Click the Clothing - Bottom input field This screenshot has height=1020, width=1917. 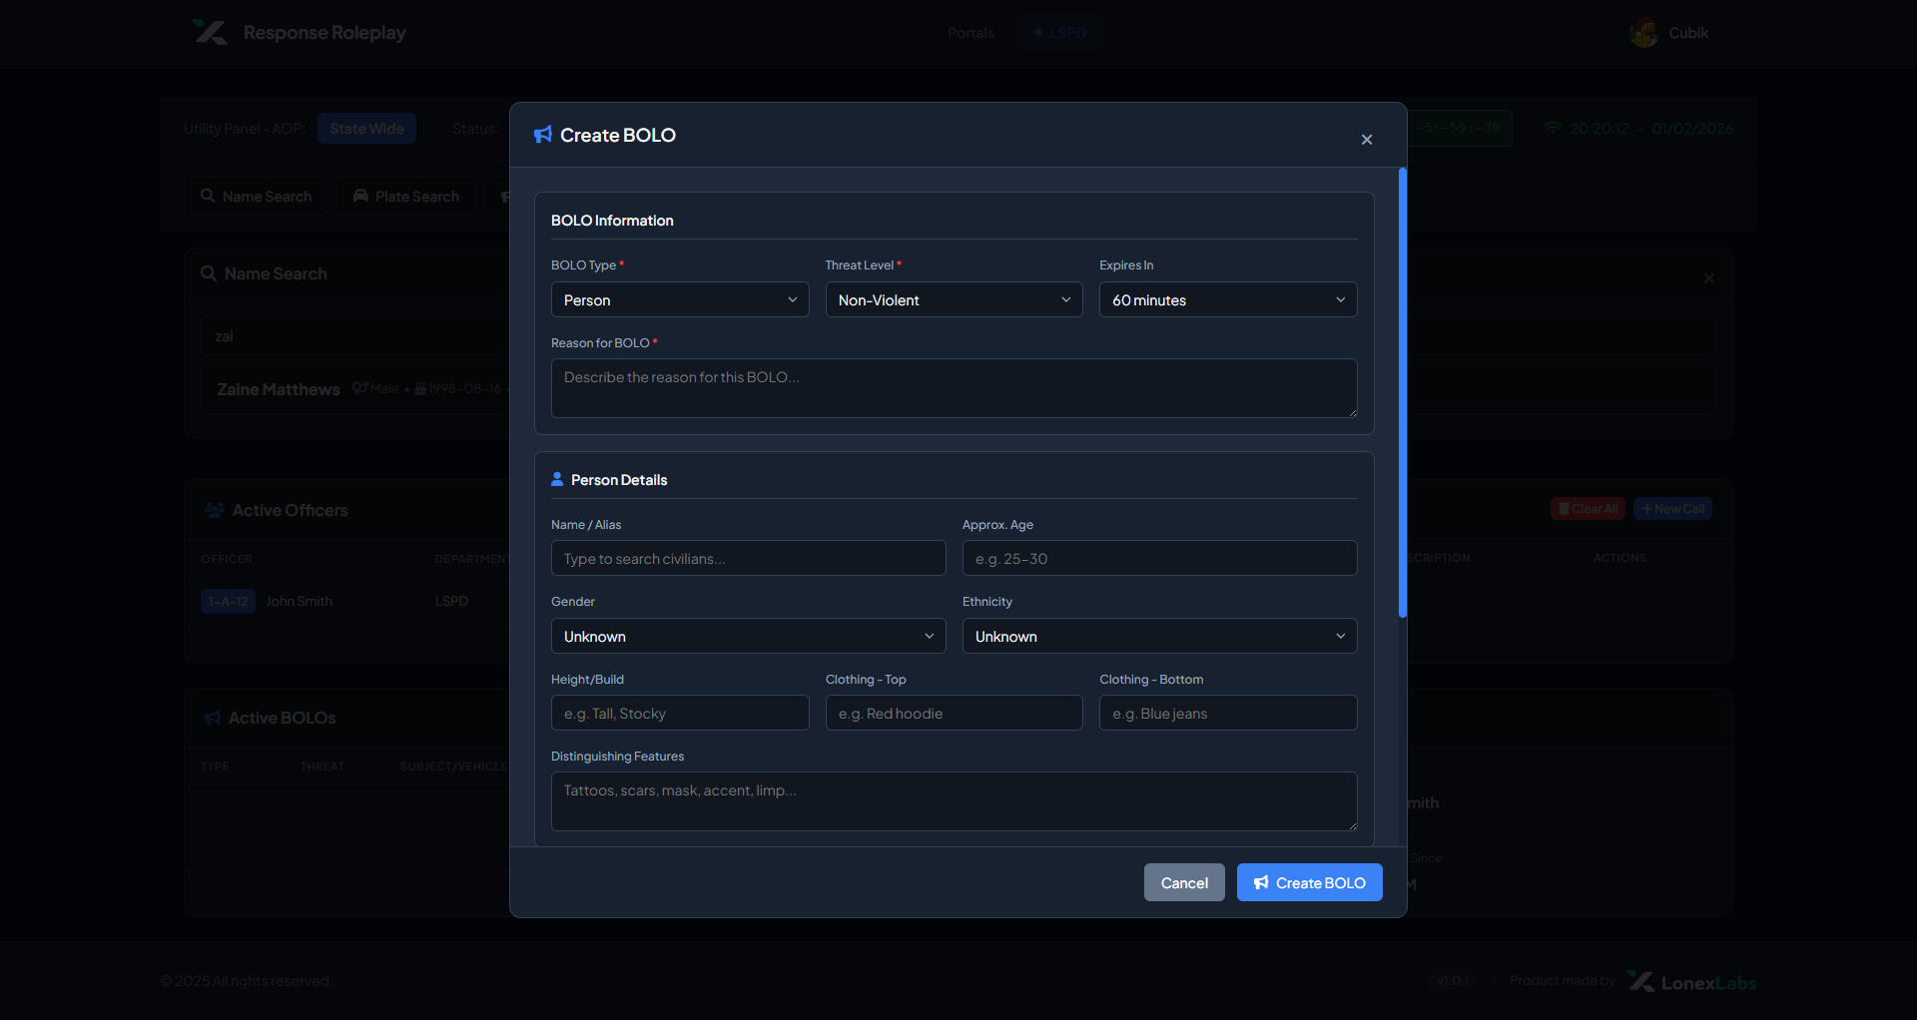pos(1228,713)
